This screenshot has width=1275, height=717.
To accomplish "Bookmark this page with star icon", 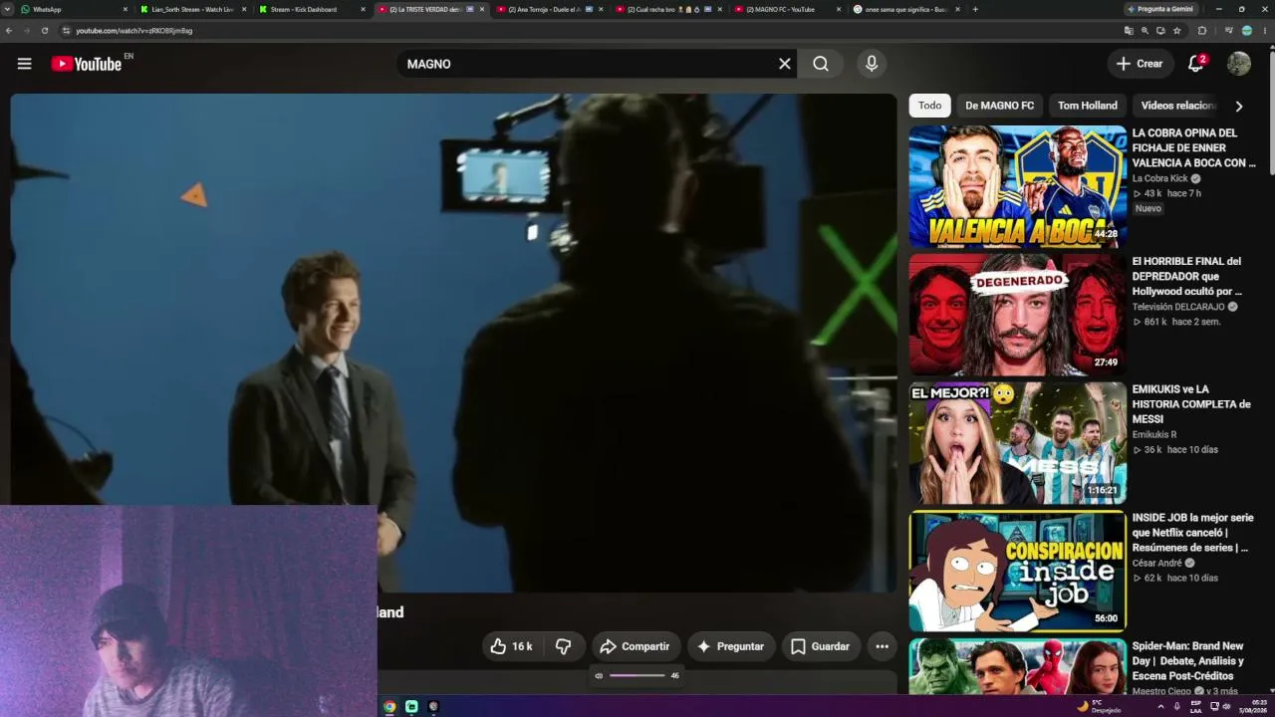I will point(1177,31).
